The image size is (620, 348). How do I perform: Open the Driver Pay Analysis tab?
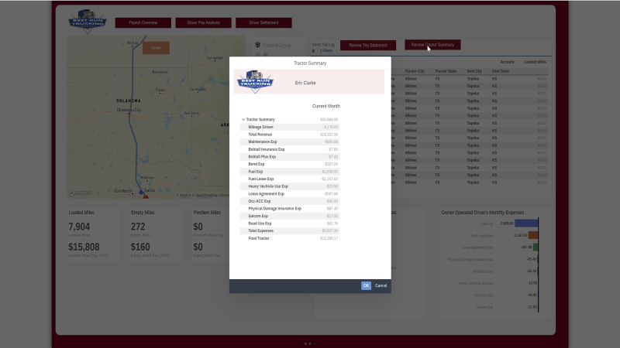point(203,23)
